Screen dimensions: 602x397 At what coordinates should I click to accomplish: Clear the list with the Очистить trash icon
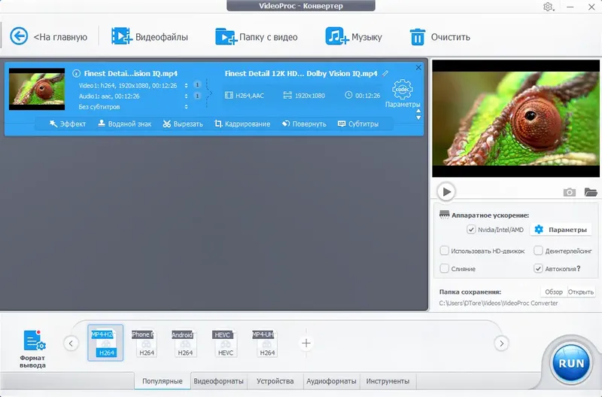pos(418,37)
